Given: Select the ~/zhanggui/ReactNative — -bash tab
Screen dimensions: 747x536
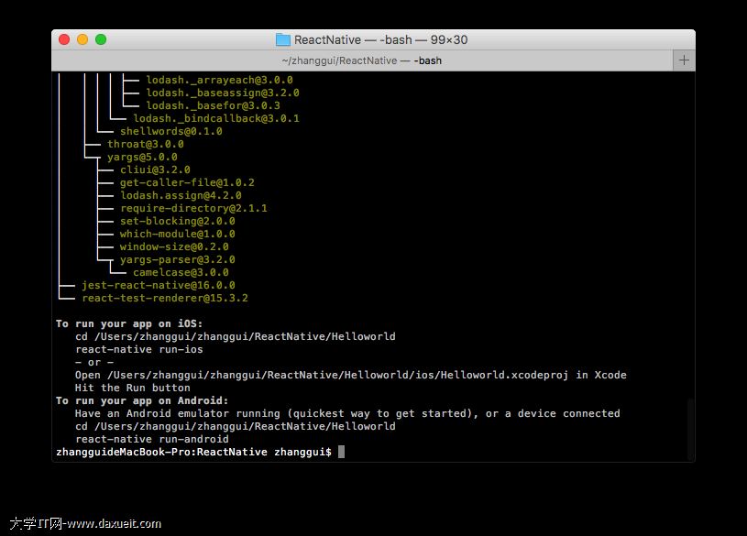Looking at the screenshot, I should (362, 60).
